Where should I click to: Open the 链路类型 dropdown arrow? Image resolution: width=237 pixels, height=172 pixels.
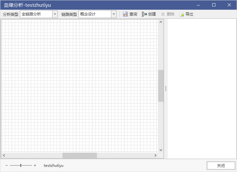pyautogui.click(x=114, y=14)
